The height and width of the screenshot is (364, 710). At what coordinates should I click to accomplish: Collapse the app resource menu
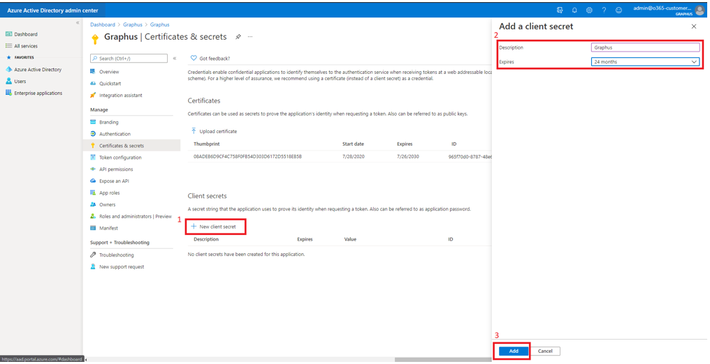click(x=175, y=59)
